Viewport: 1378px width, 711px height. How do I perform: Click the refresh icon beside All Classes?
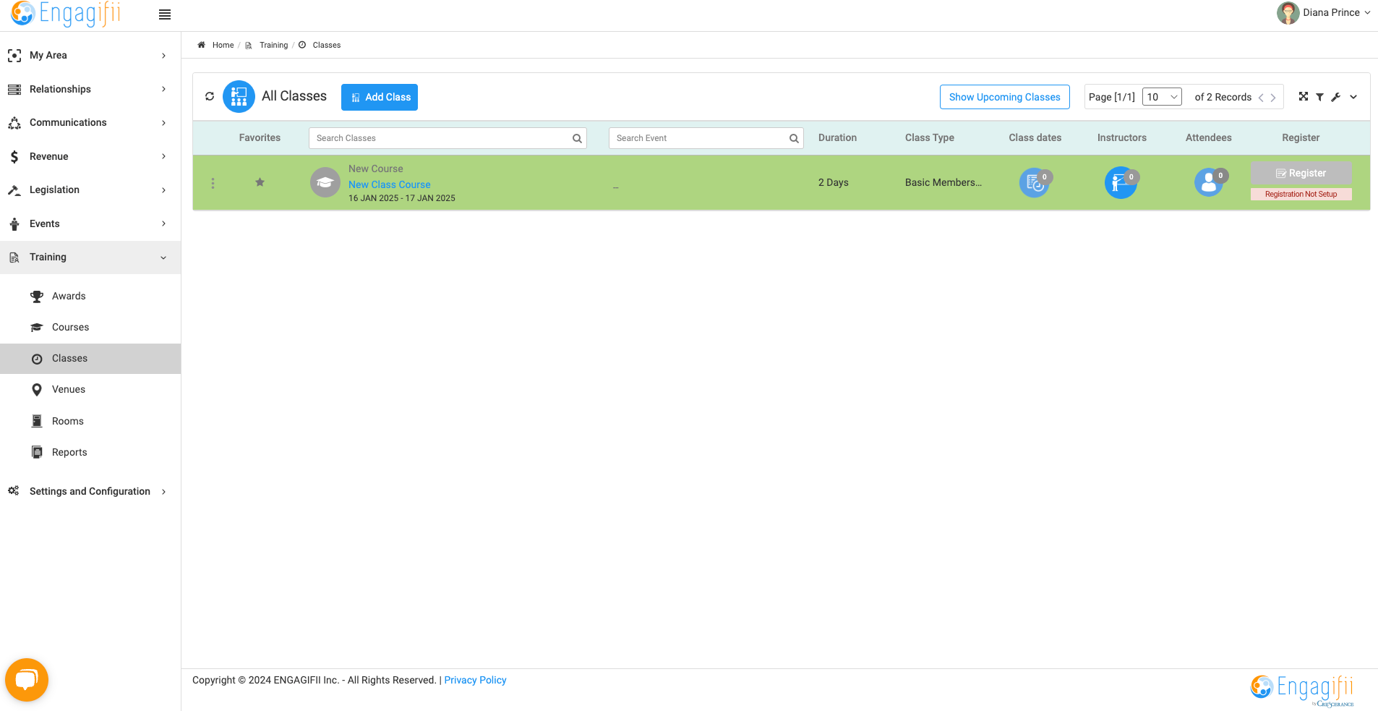click(210, 96)
